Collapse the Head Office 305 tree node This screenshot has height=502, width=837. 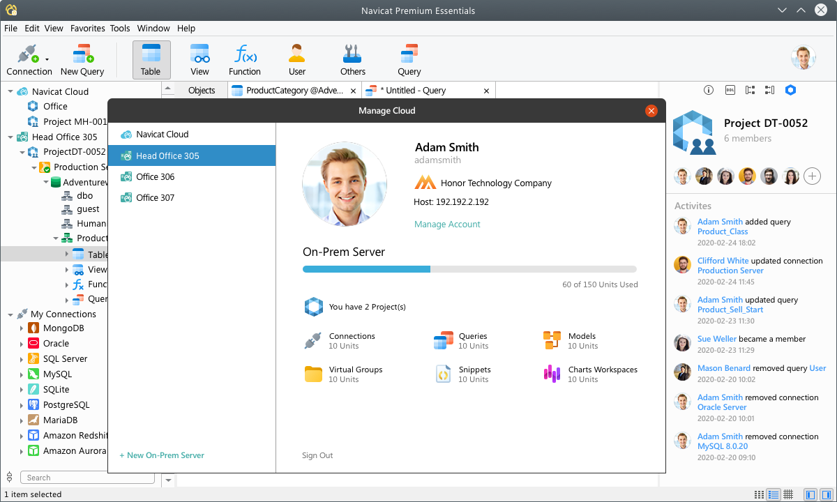coord(10,137)
